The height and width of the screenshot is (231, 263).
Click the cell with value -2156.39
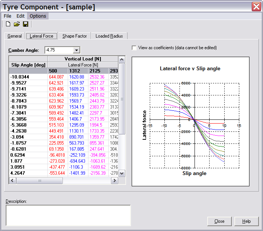(x=98, y=173)
